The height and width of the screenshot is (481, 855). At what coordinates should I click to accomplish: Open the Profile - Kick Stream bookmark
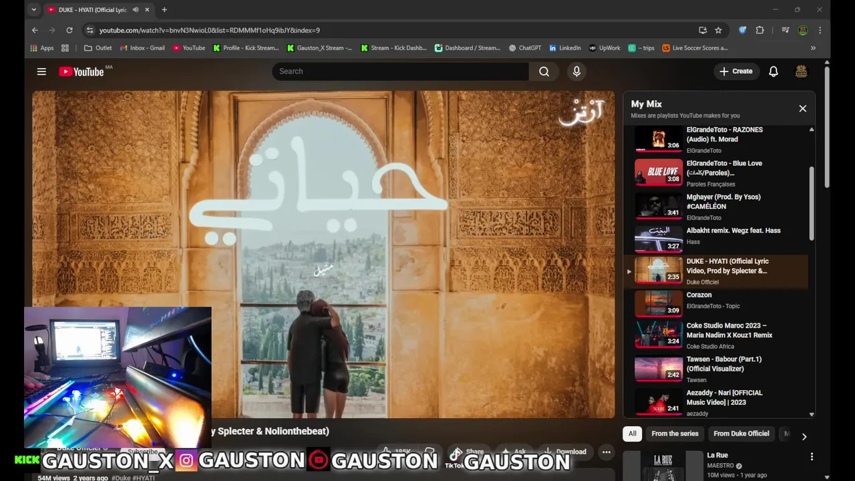point(246,48)
